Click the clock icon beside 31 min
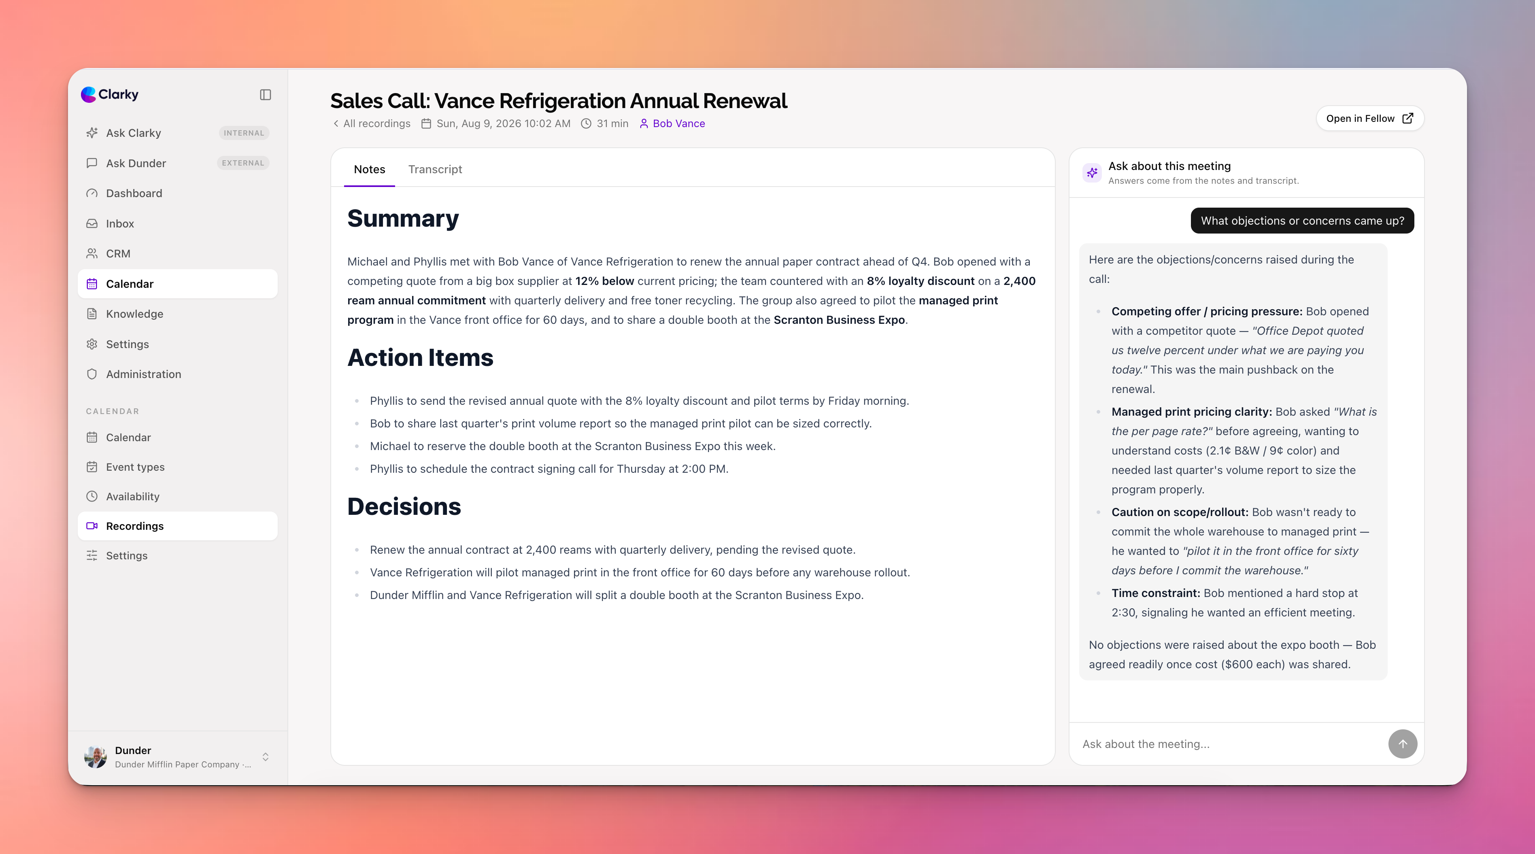The height and width of the screenshot is (854, 1535). [586, 123]
